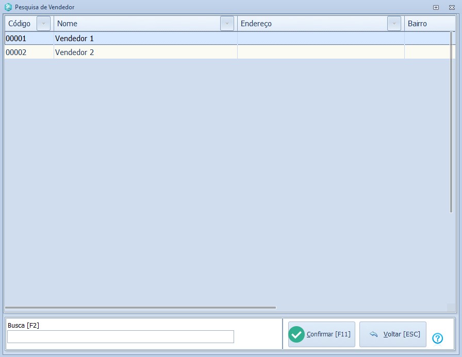Click the help question mark icon
The image size is (462, 357).
click(437, 338)
